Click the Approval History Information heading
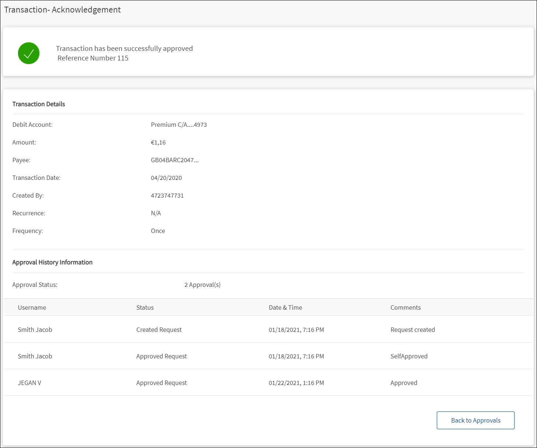Viewport: 537px width, 448px height. (x=52, y=262)
